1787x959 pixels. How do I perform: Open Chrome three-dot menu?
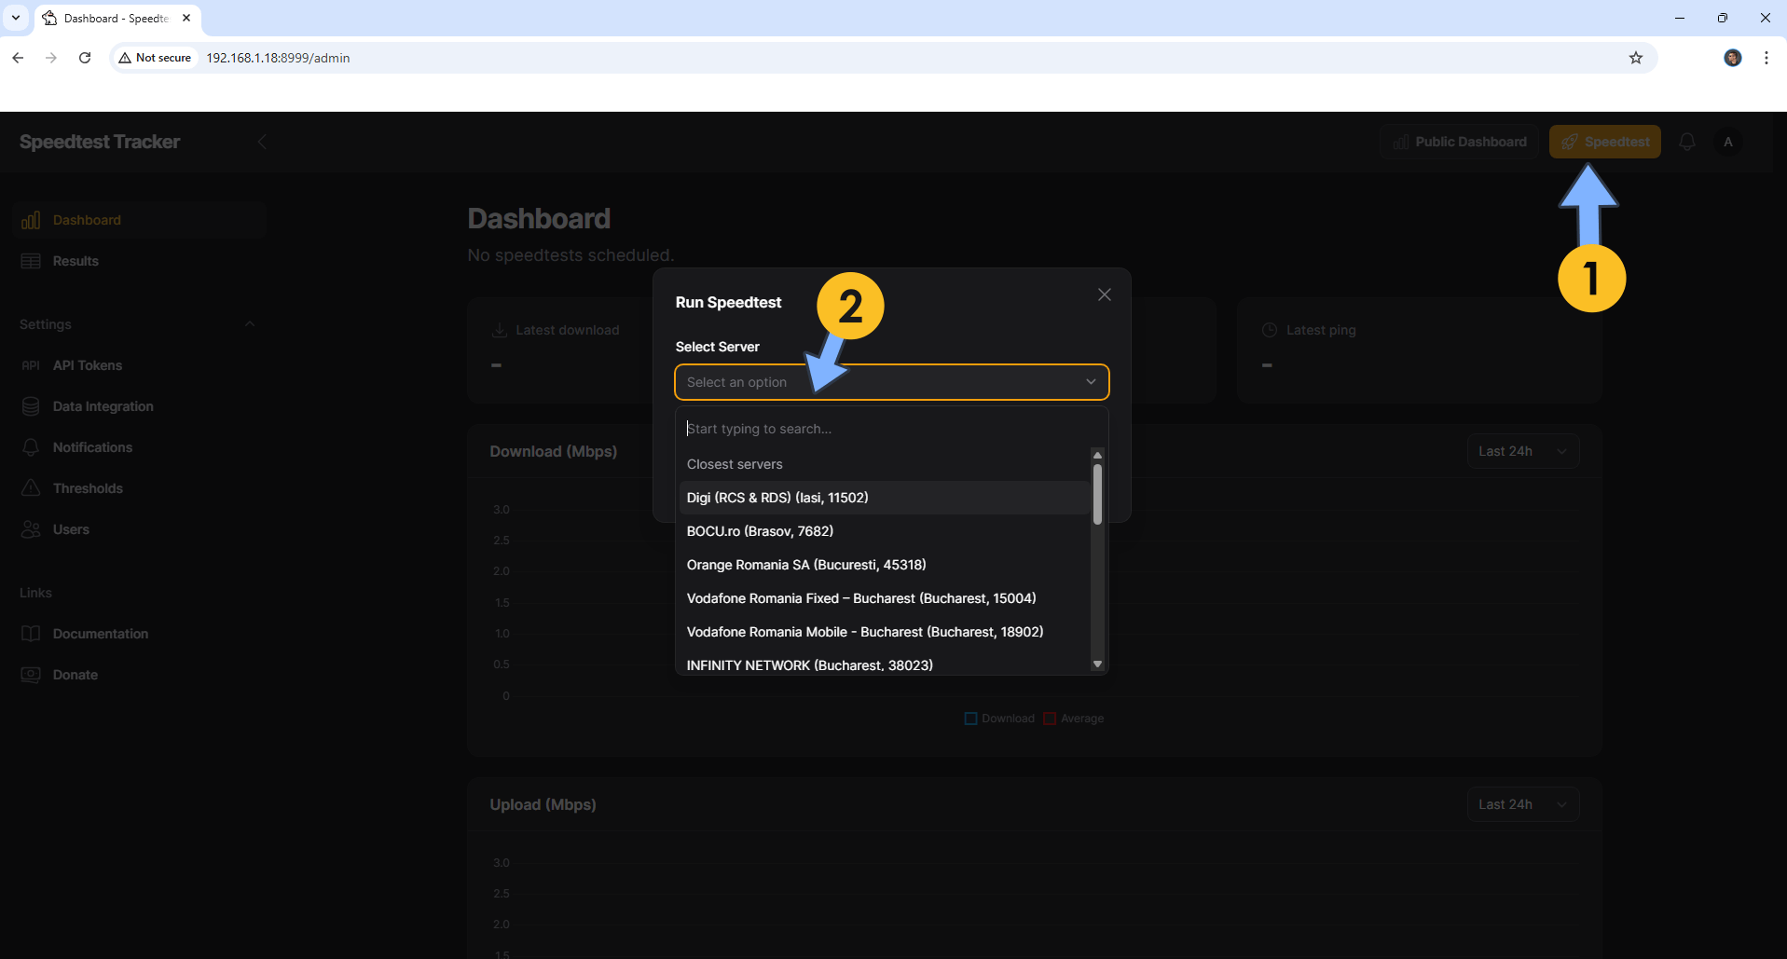pyautogui.click(x=1766, y=58)
